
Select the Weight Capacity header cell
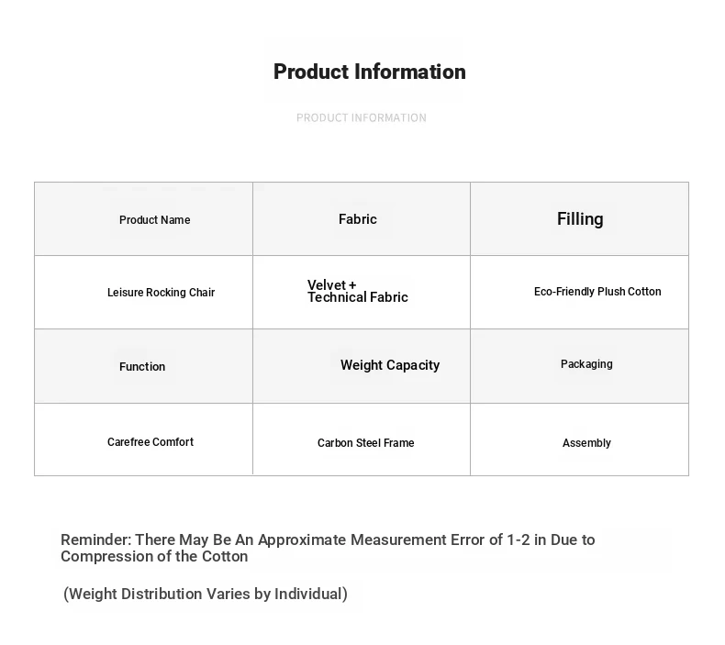[362, 366]
